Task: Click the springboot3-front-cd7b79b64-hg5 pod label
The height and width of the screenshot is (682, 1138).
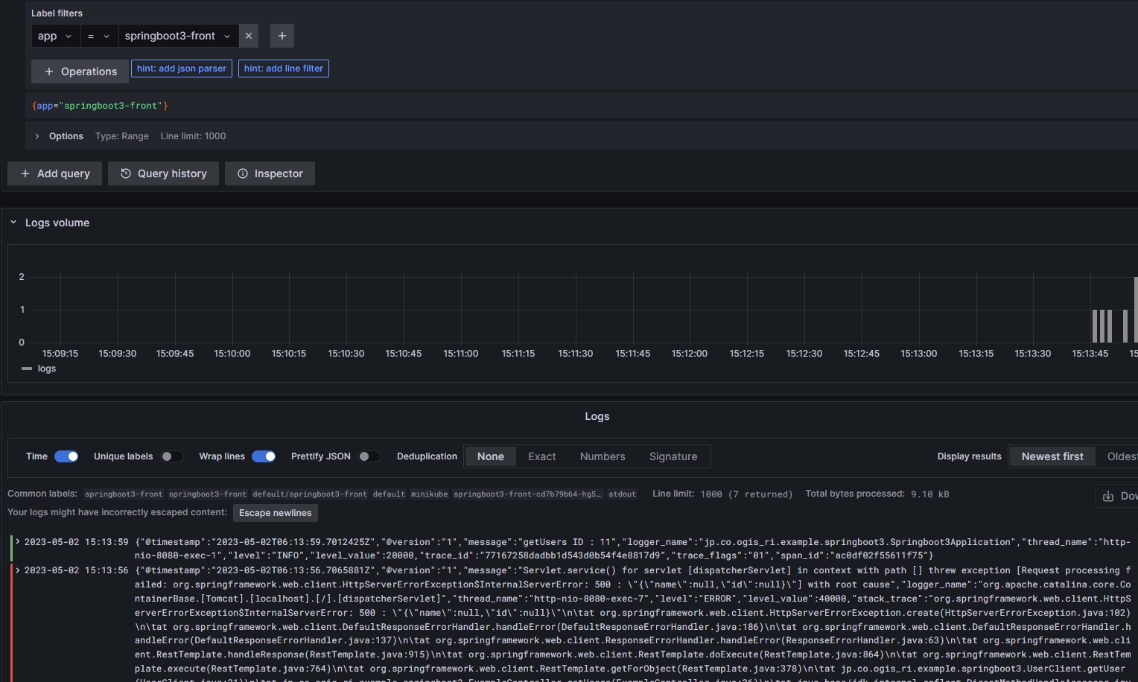Action: pyautogui.click(x=527, y=494)
